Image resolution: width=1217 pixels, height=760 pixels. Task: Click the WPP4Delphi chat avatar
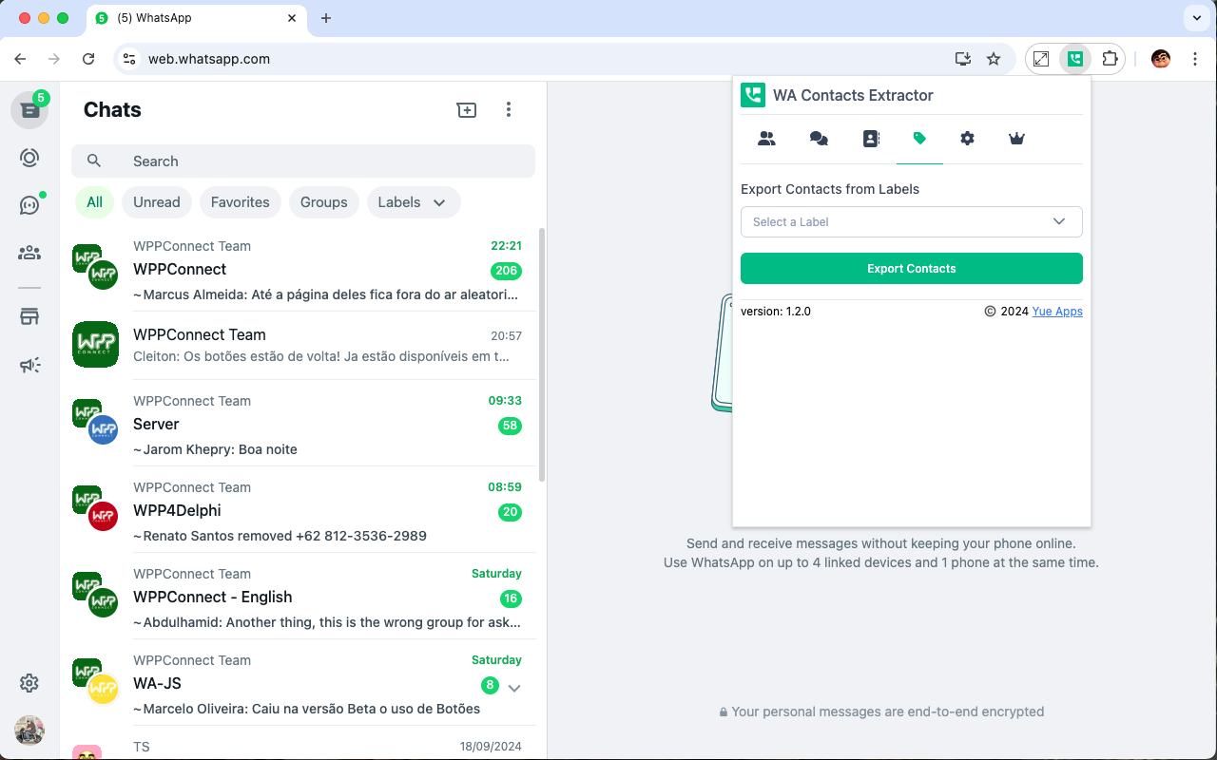click(x=95, y=508)
